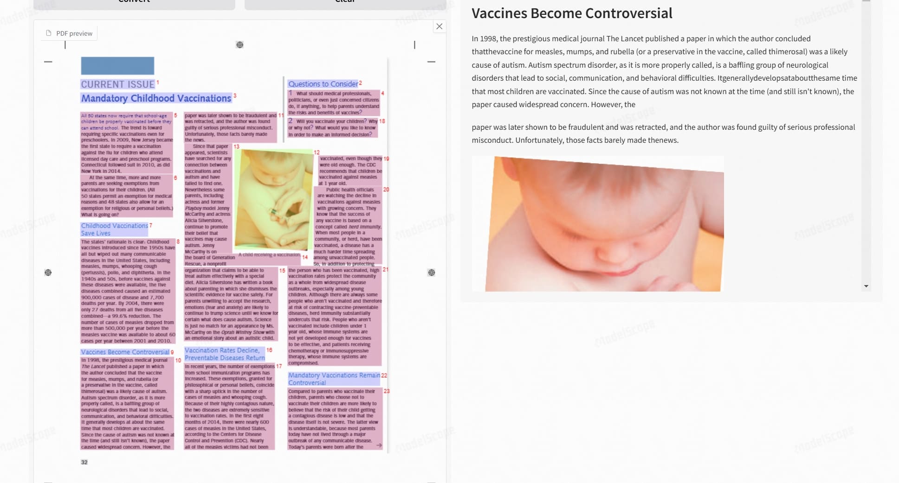Click question 2 'Will you vaccinate your children?'
Screen dimensions: 899x483
coord(333,127)
